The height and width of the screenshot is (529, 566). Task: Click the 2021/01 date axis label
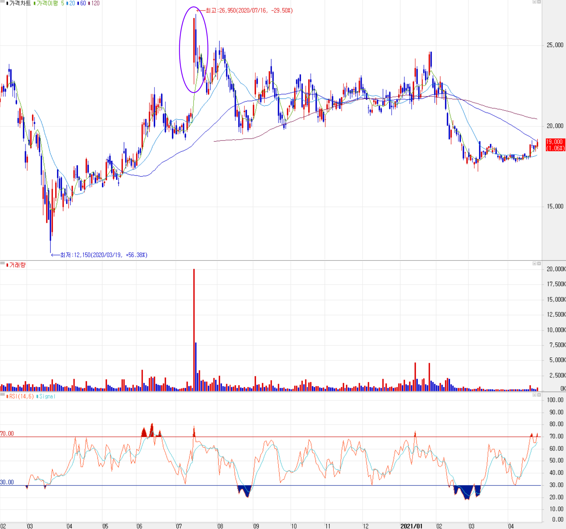(x=411, y=526)
